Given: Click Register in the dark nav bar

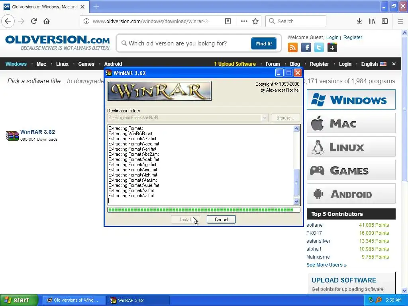Looking at the screenshot, I should pos(319,64).
